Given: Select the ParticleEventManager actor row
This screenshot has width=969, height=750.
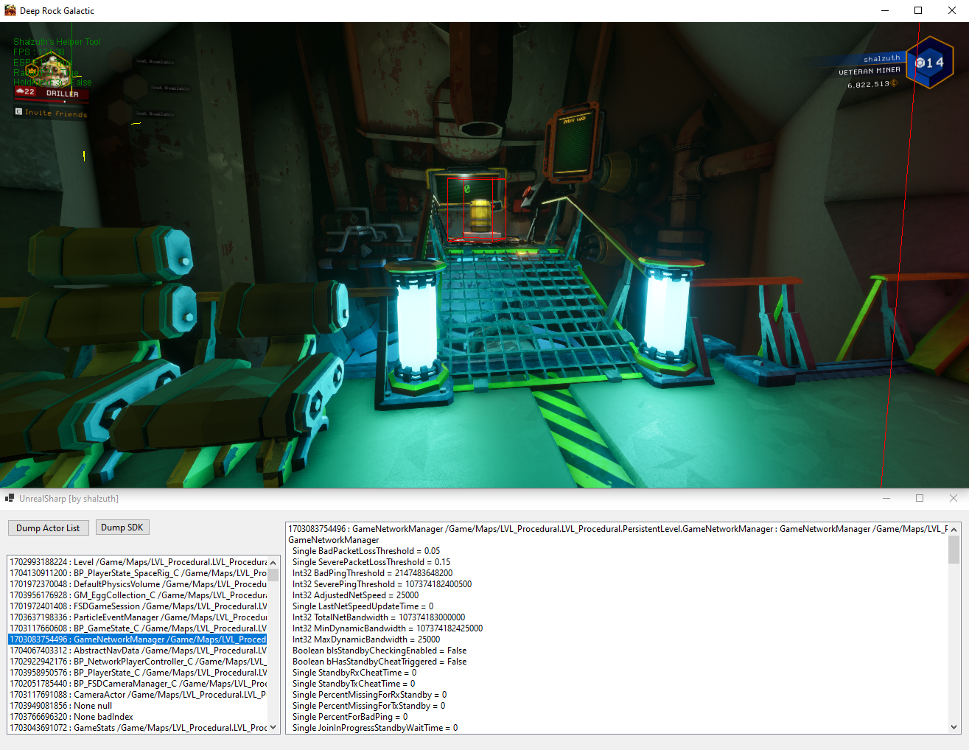Looking at the screenshot, I should [x=137, y=617].
